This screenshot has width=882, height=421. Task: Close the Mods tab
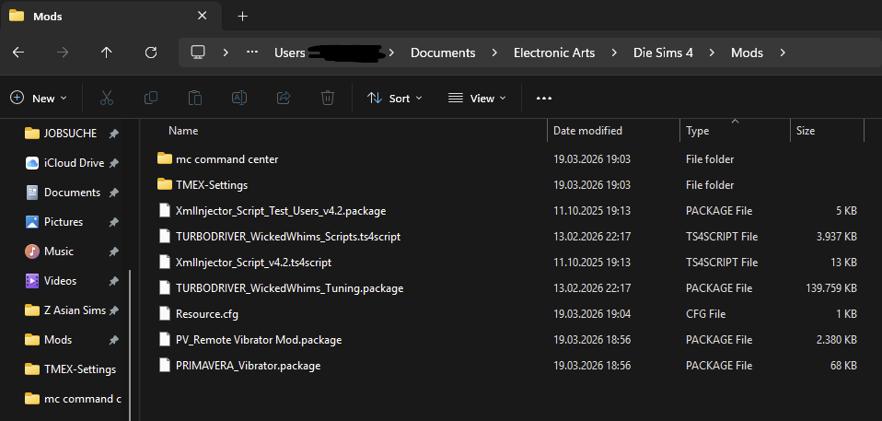(x=202, y=16)
